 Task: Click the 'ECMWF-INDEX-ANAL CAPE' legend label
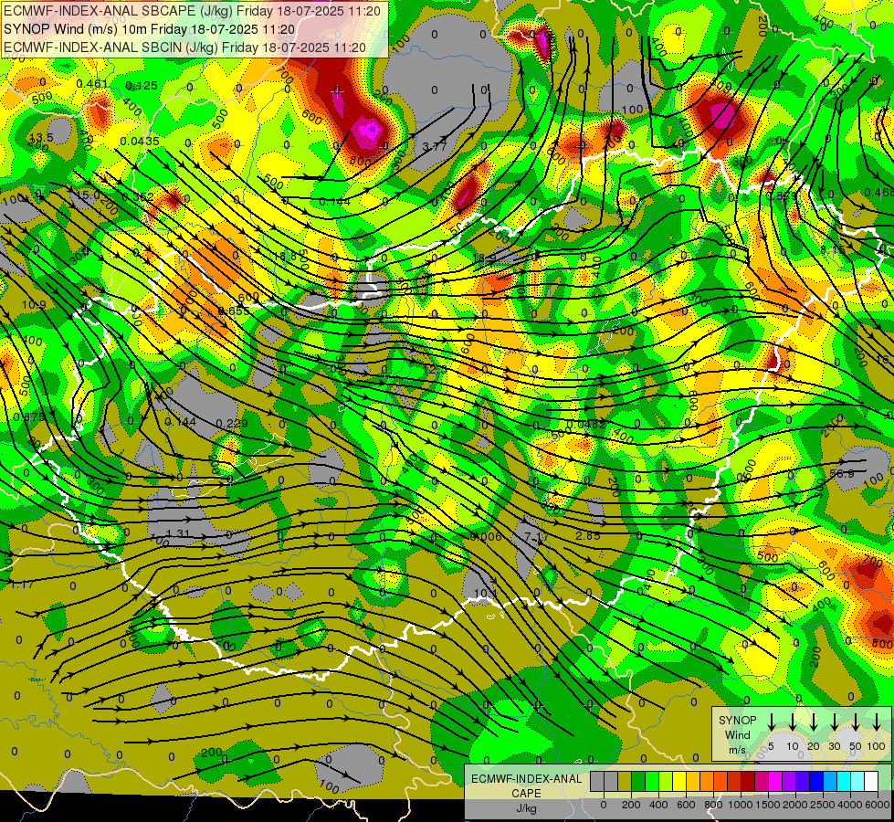527,786
